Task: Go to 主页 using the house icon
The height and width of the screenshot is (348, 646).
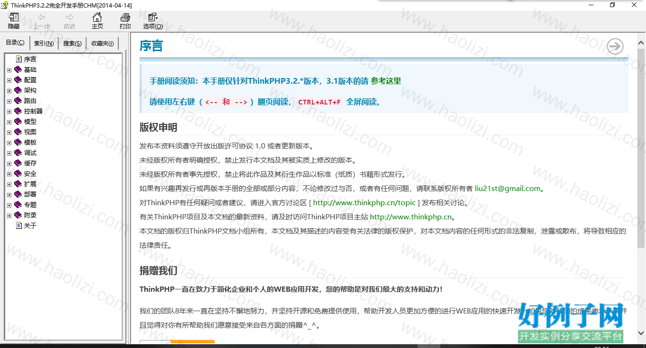Action: point(97,17)
